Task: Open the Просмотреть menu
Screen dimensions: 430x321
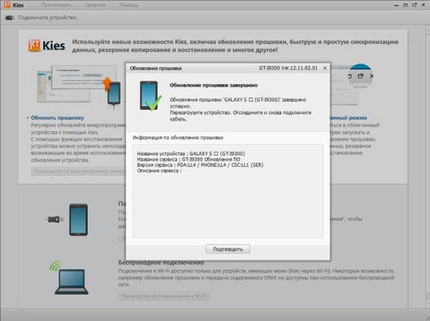Action: (56, 5)
